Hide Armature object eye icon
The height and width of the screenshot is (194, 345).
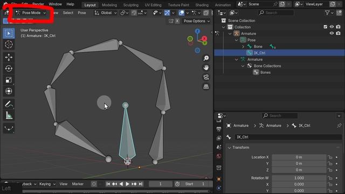point(332,33)
